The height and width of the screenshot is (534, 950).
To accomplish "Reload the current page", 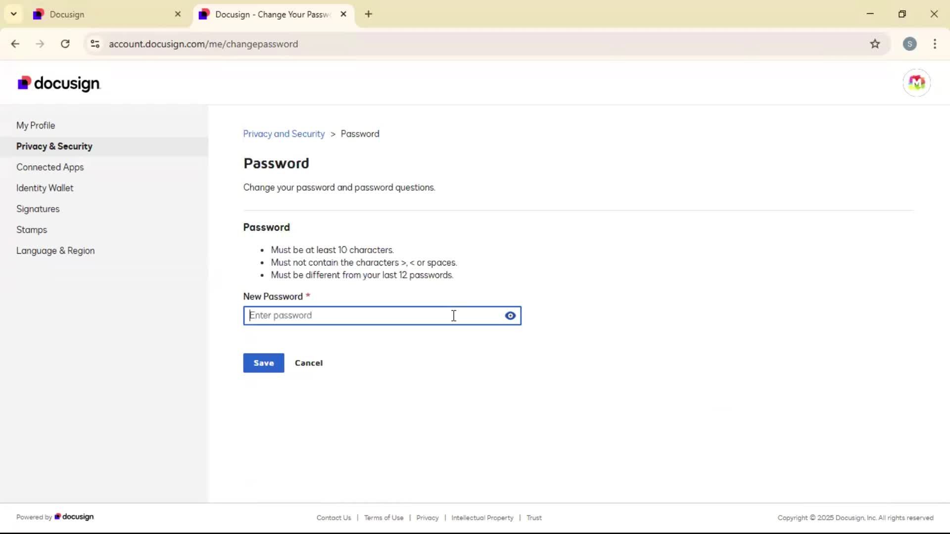I will 65,44.
